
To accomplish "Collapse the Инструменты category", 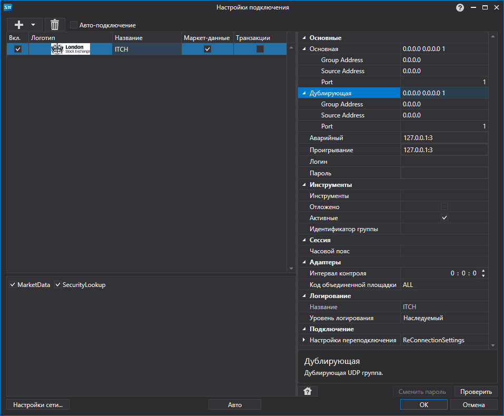I will pos(304,184).
